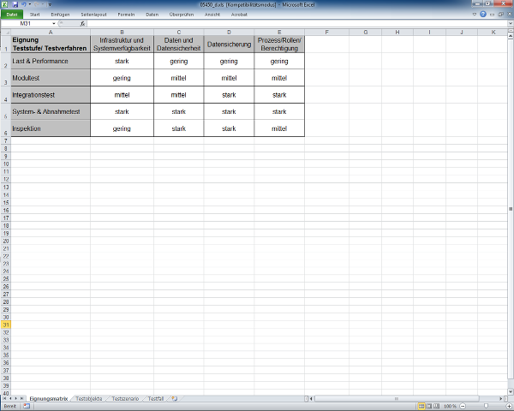Click the macro record icon beside Bereit
The height and width of the screenshot is (411, 514).
(27, 407)
